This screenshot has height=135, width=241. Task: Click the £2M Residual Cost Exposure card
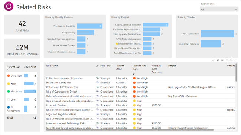click(x=22, y=49)
